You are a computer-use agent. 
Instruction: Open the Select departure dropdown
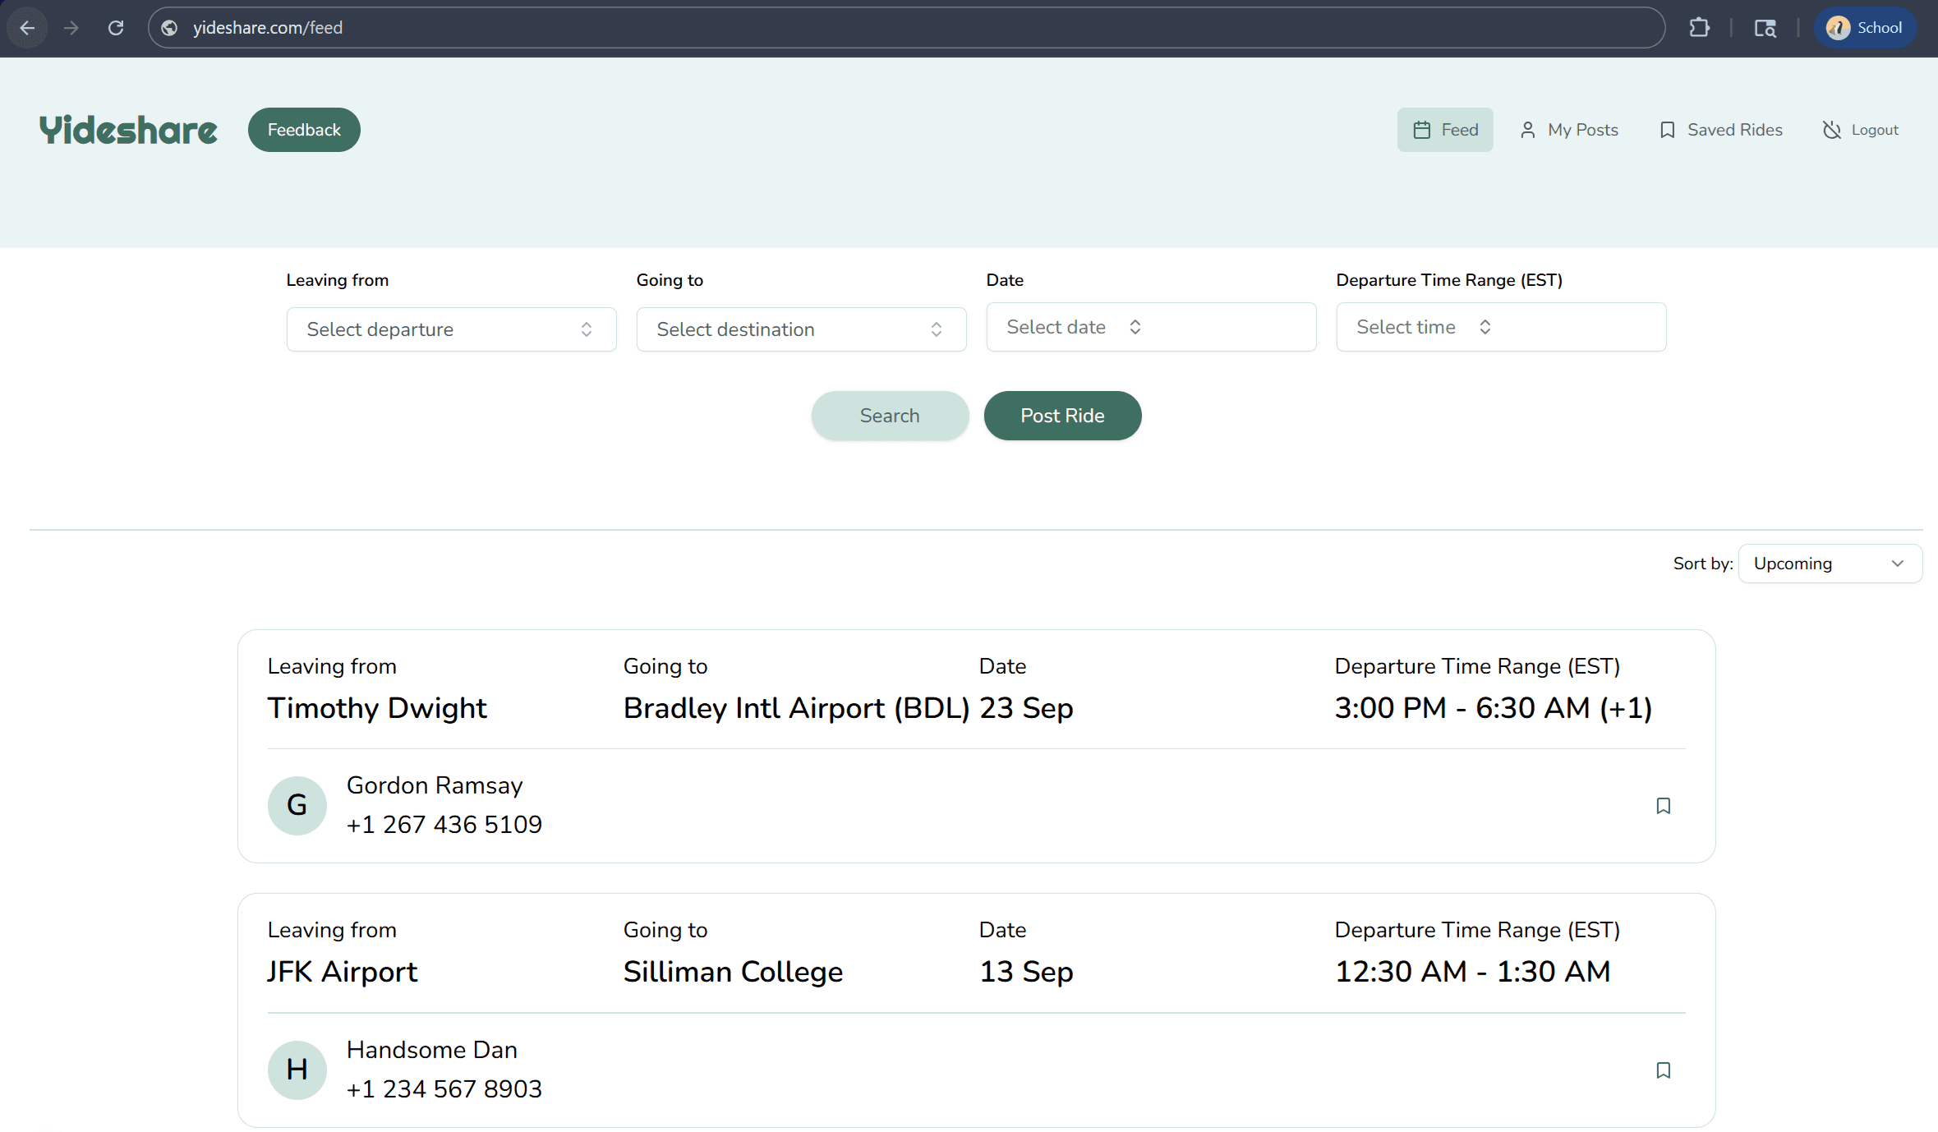click(x=450, y=329)
